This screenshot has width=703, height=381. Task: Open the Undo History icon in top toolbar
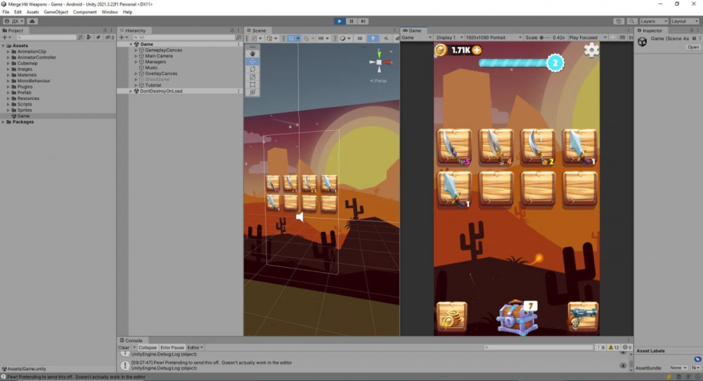point(619,21)
